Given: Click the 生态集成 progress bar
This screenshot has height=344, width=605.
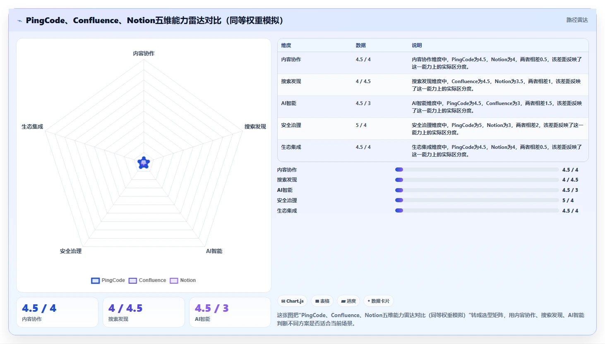Looking at the screenshot, I should click(477, 210).
